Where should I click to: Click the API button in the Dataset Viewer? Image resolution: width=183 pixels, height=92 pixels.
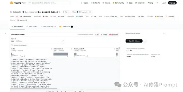point(97,34)
